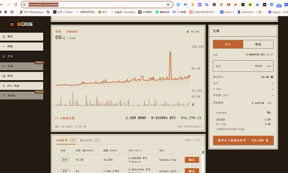The height and width of the screenshot is (173, 288).
Task: Click the price line endpoint dot on the chart
Action: pyautogui.click(x=189, y=76)
